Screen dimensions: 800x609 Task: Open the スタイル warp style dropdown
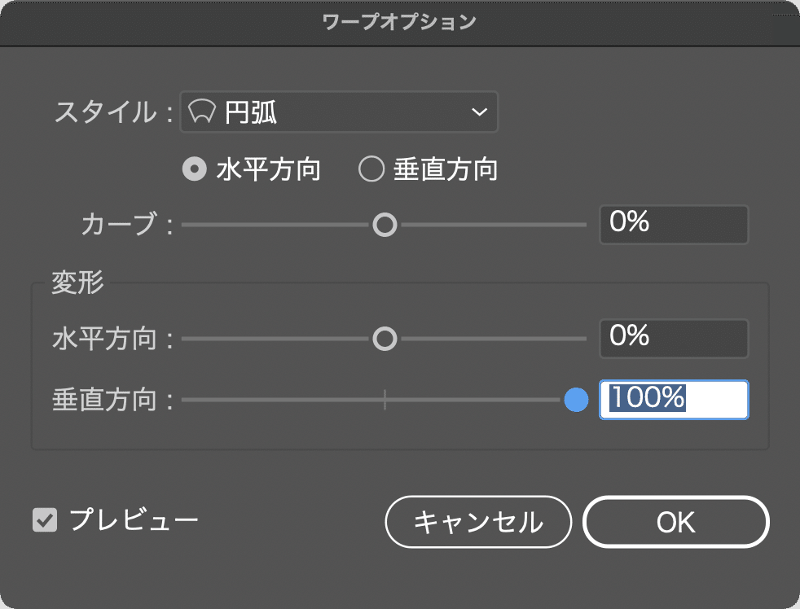(339, 112)
